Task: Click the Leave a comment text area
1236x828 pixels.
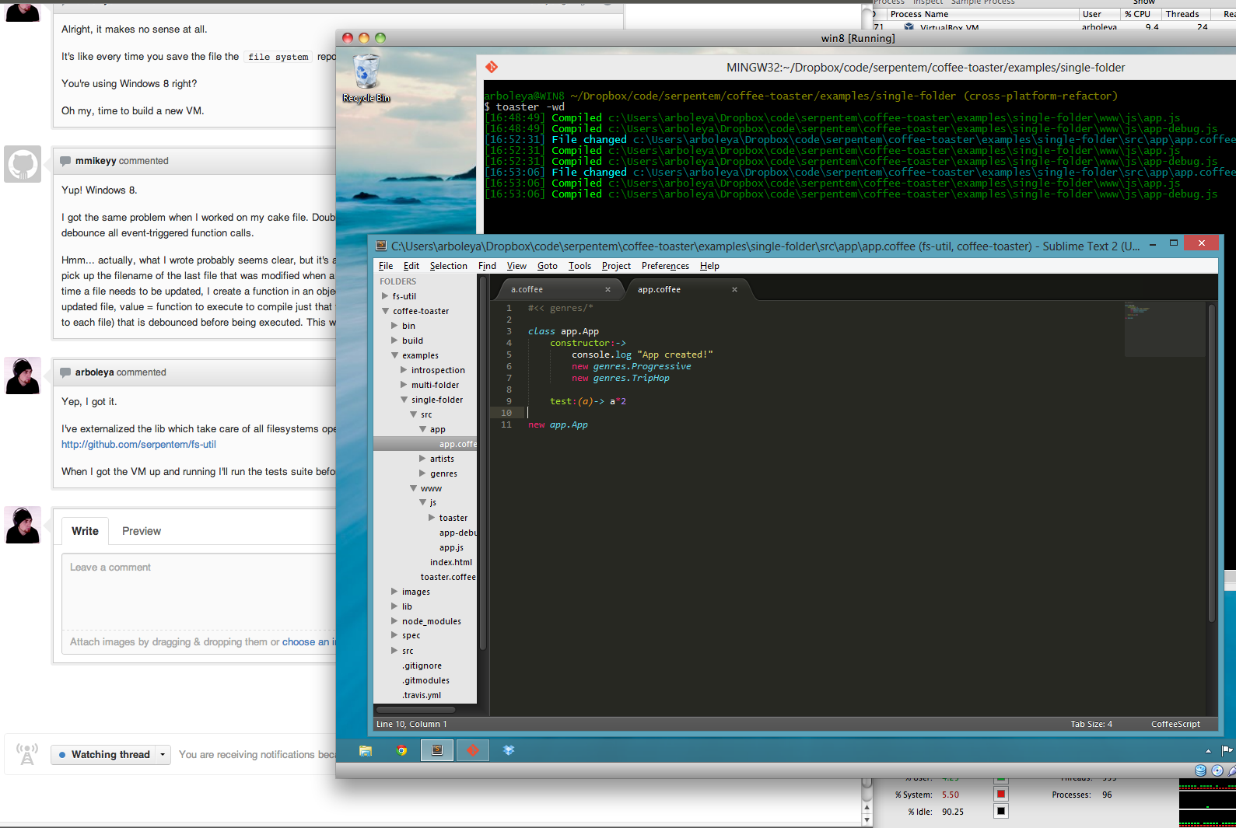Action: coord(199,592)
